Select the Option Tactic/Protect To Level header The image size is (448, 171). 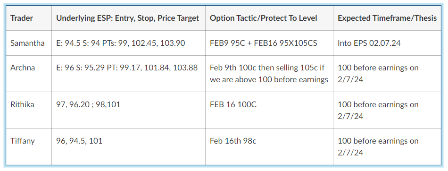pyautogui.click(x=269, y=18)
